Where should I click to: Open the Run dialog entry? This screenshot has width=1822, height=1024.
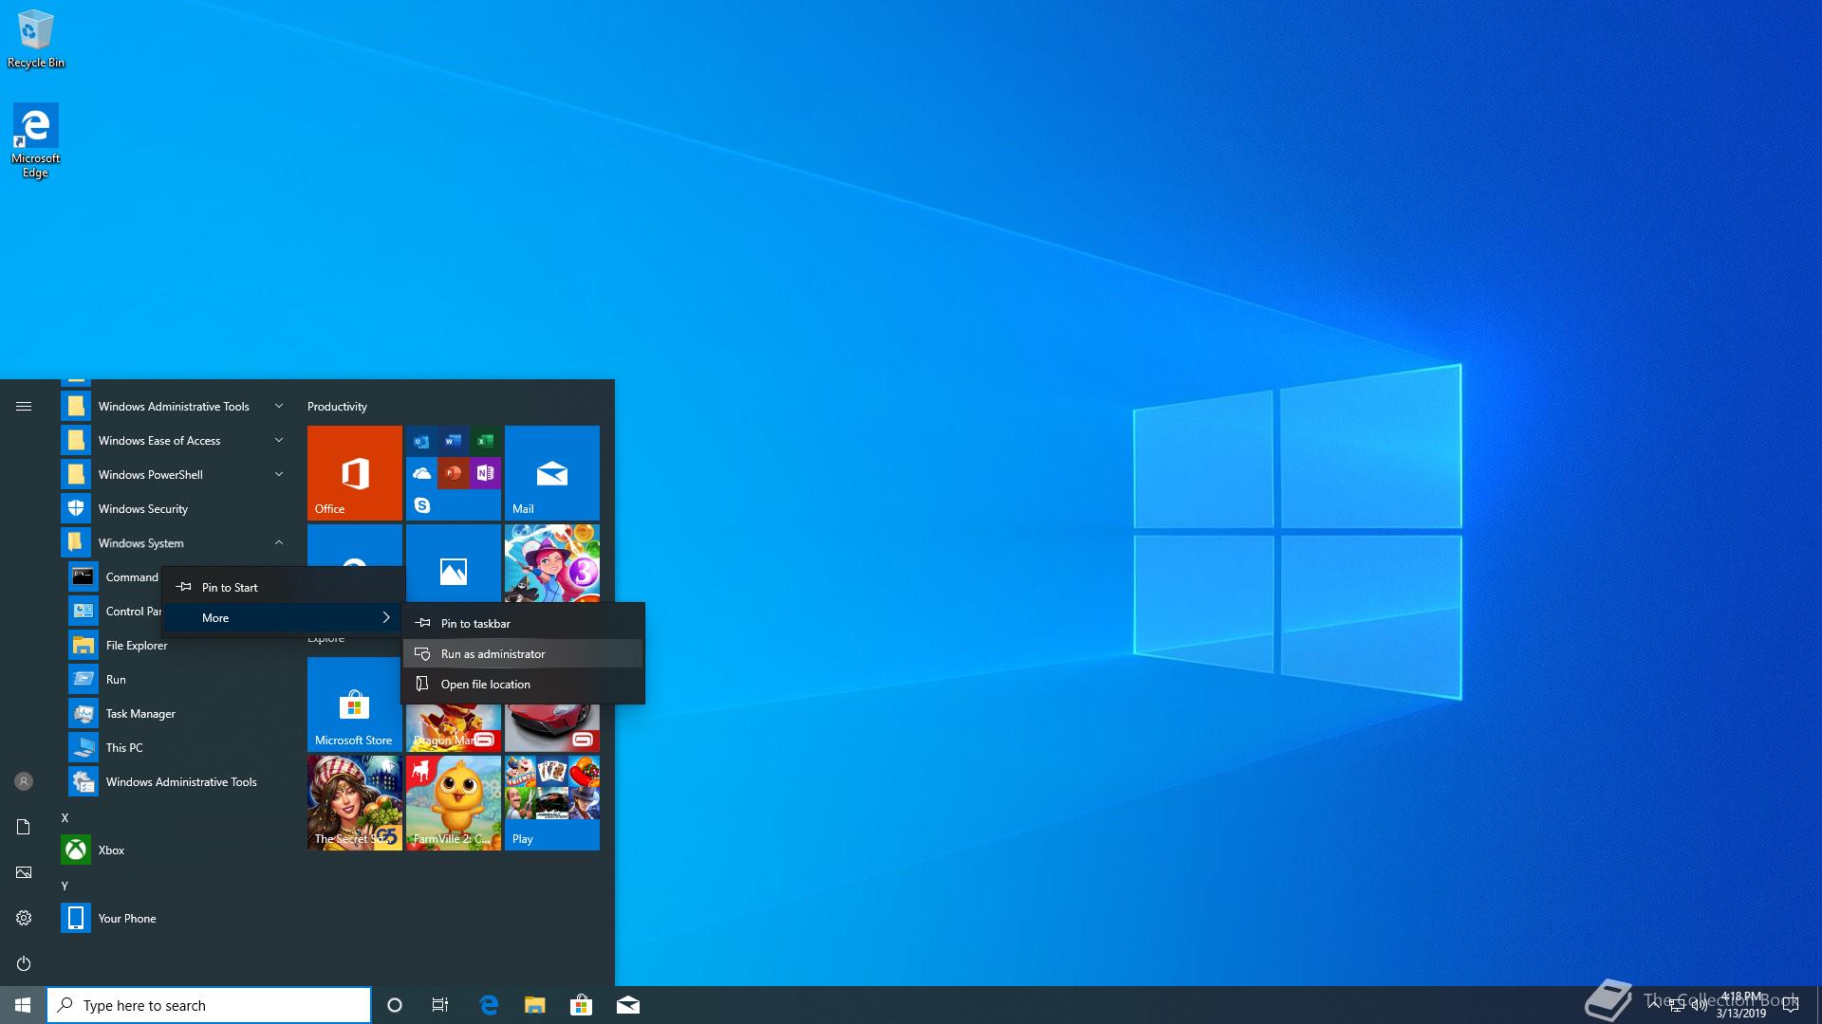pos(178,679)
